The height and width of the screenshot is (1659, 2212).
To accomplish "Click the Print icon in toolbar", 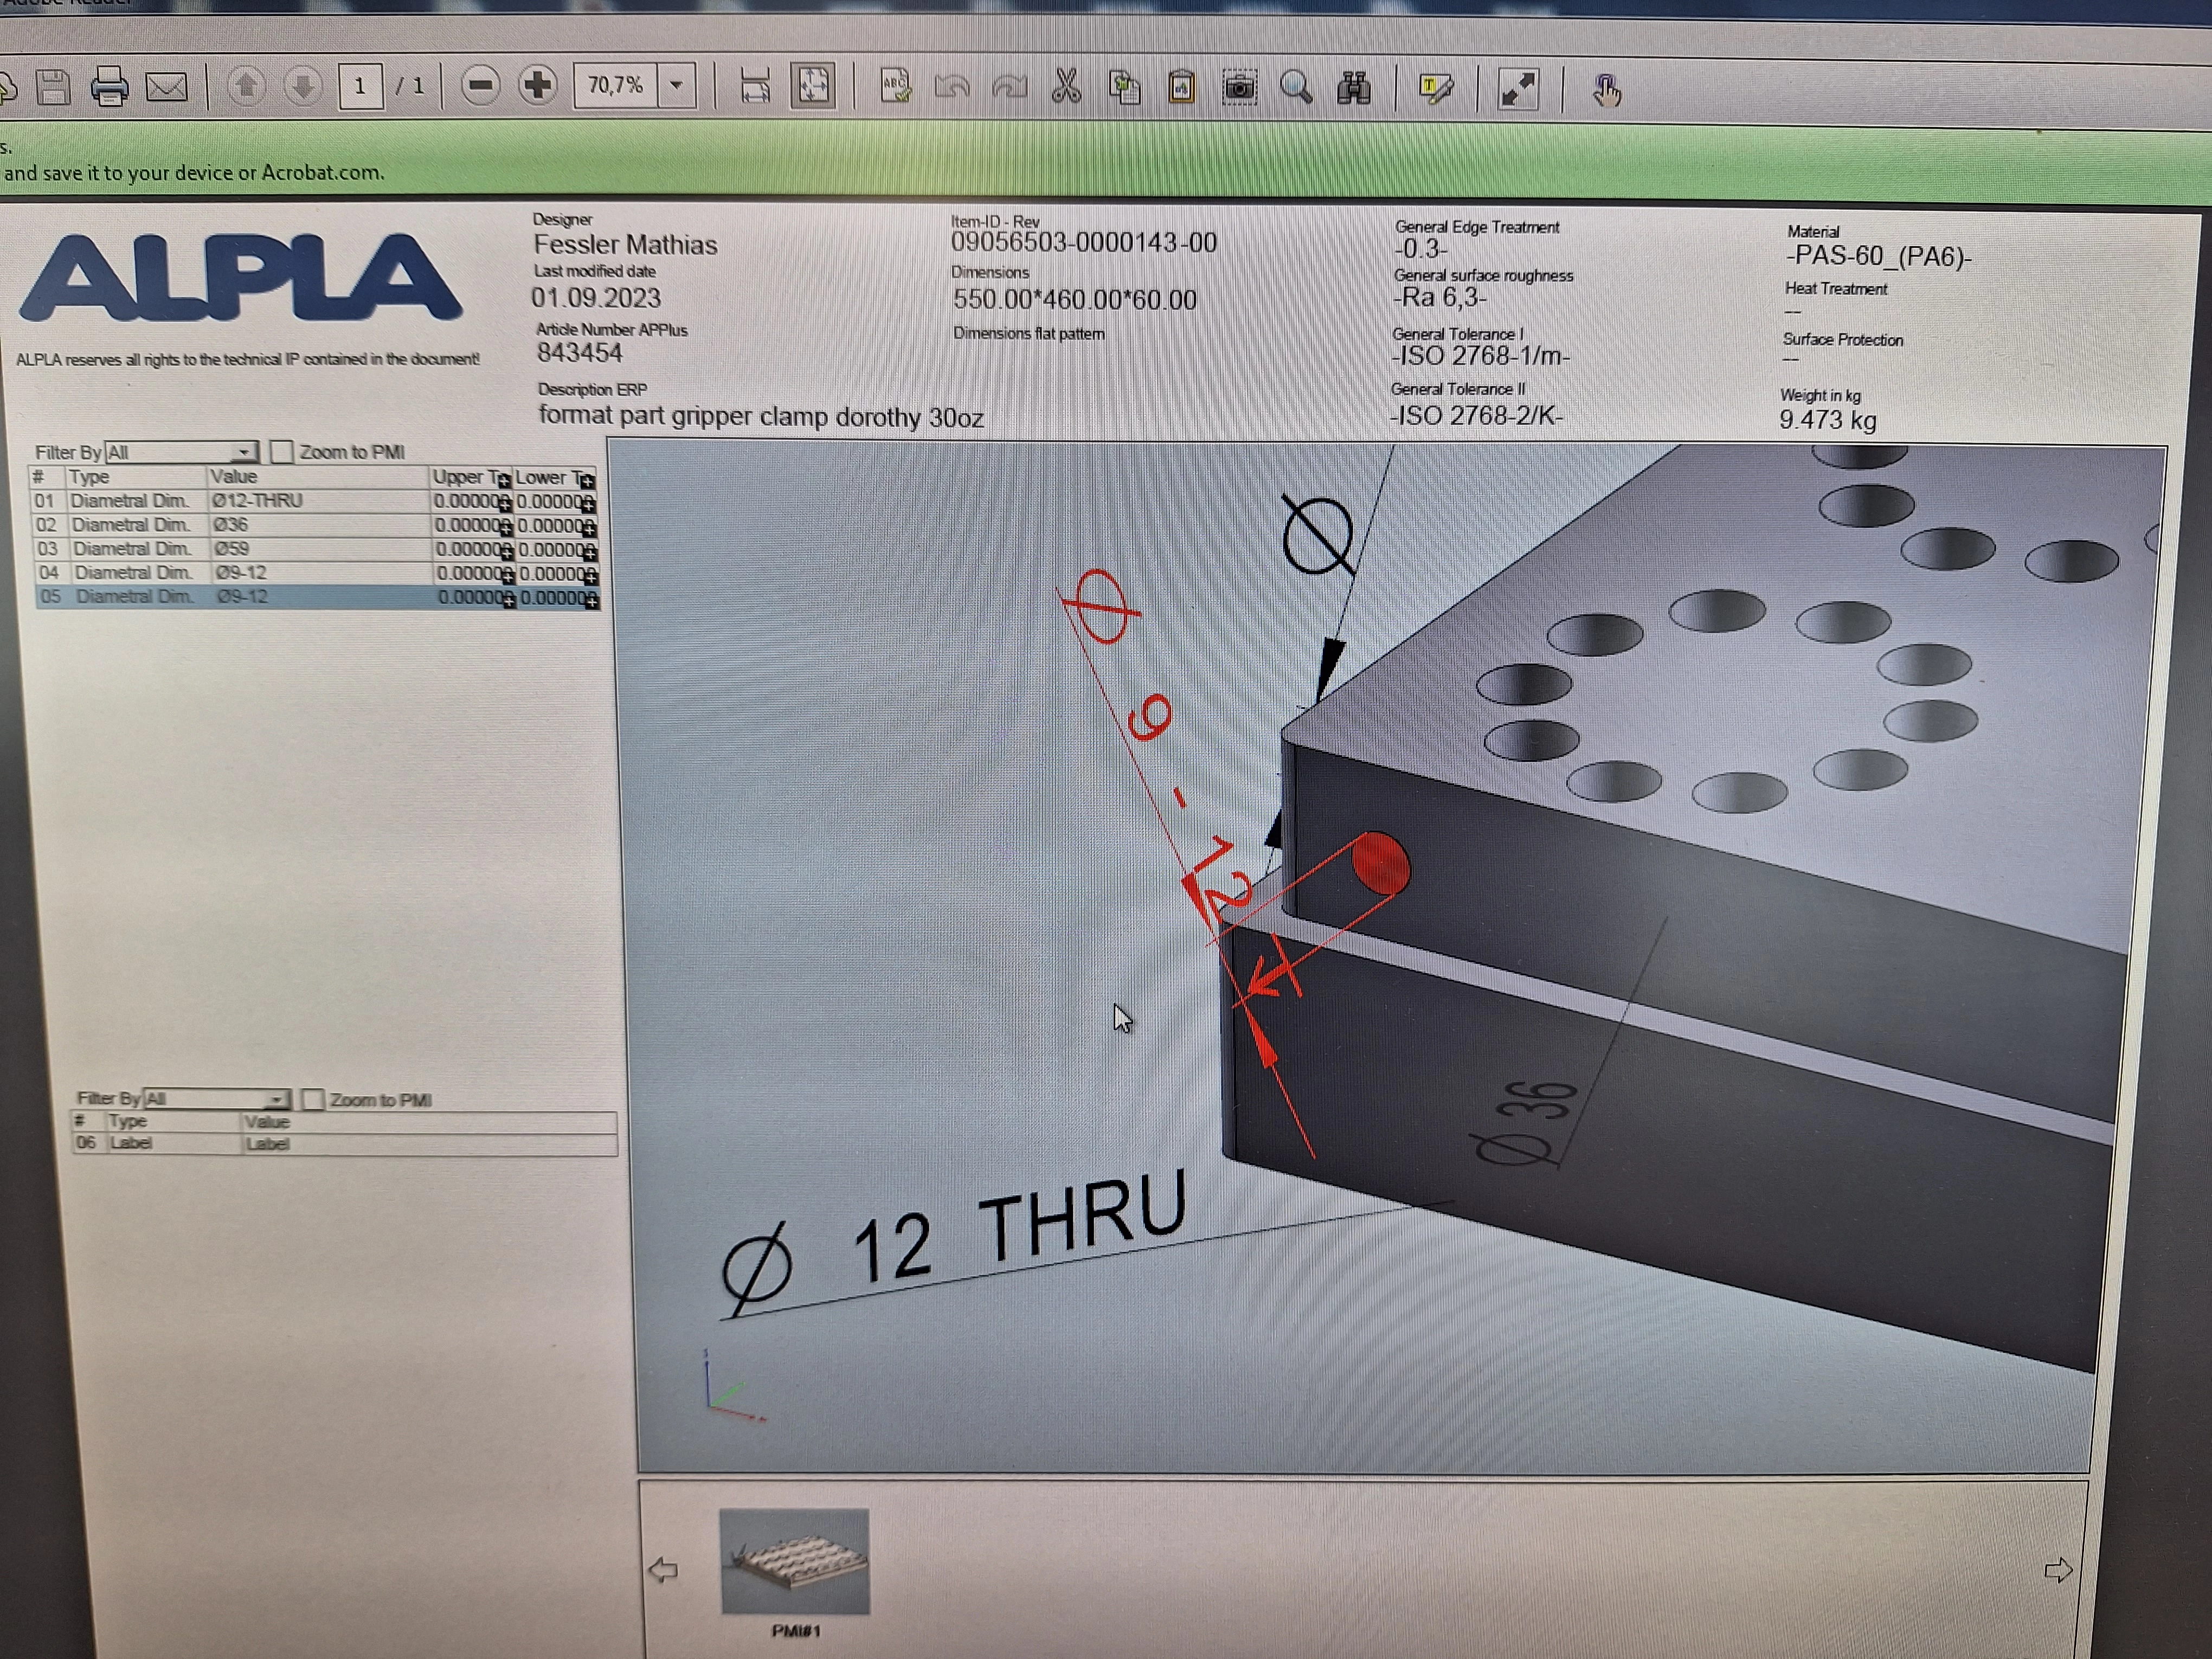I will click(109, 87).
